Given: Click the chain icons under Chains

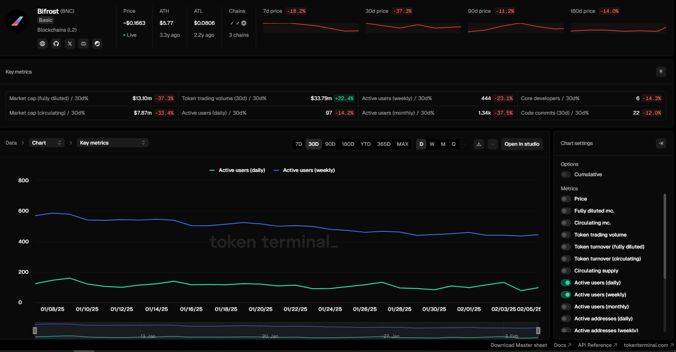Looking at the screenshot, I should click(238, 23).
